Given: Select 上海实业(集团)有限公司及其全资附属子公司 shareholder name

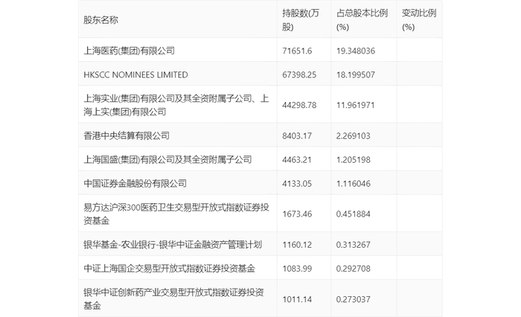Looking at the screenshot, I should tap(176, 105).
